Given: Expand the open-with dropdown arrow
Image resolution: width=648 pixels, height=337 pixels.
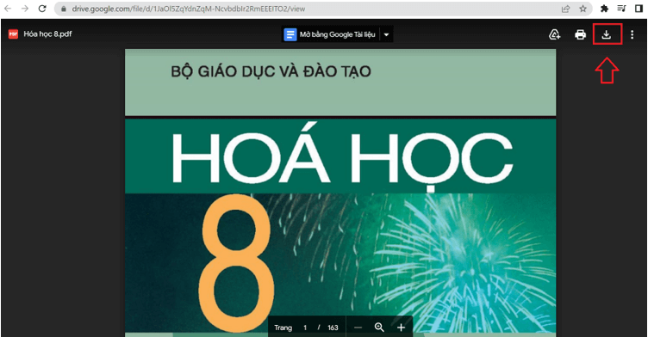Looking at the screenshot, I should click(x=386, y=34).
